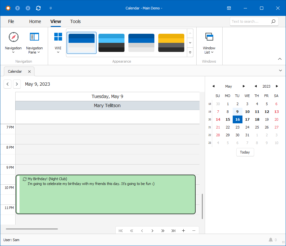This screenshot has height=246, width=286.
Task: Open the File menu
Action: [11, 21]
